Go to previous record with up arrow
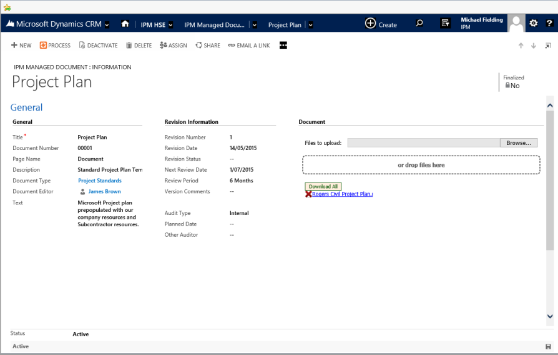This screenshot has width=558, height=355. (521, 46)
